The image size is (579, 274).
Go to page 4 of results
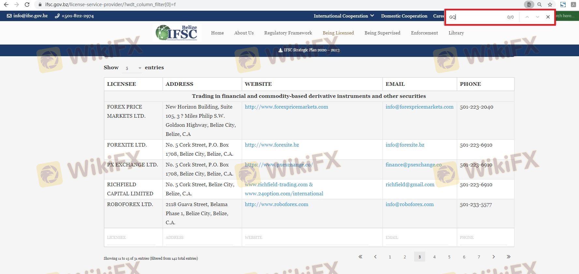click(434, 257)
